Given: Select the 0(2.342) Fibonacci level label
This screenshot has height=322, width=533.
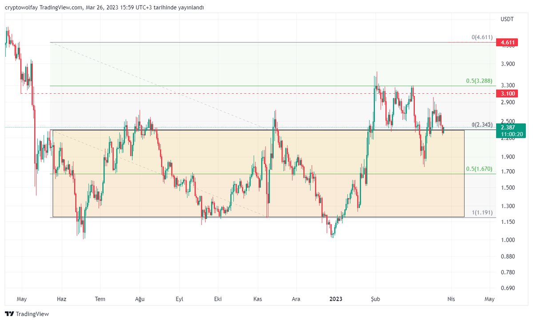Looking at the screenshot, I should pyautogui.click(x=482, y=125).
